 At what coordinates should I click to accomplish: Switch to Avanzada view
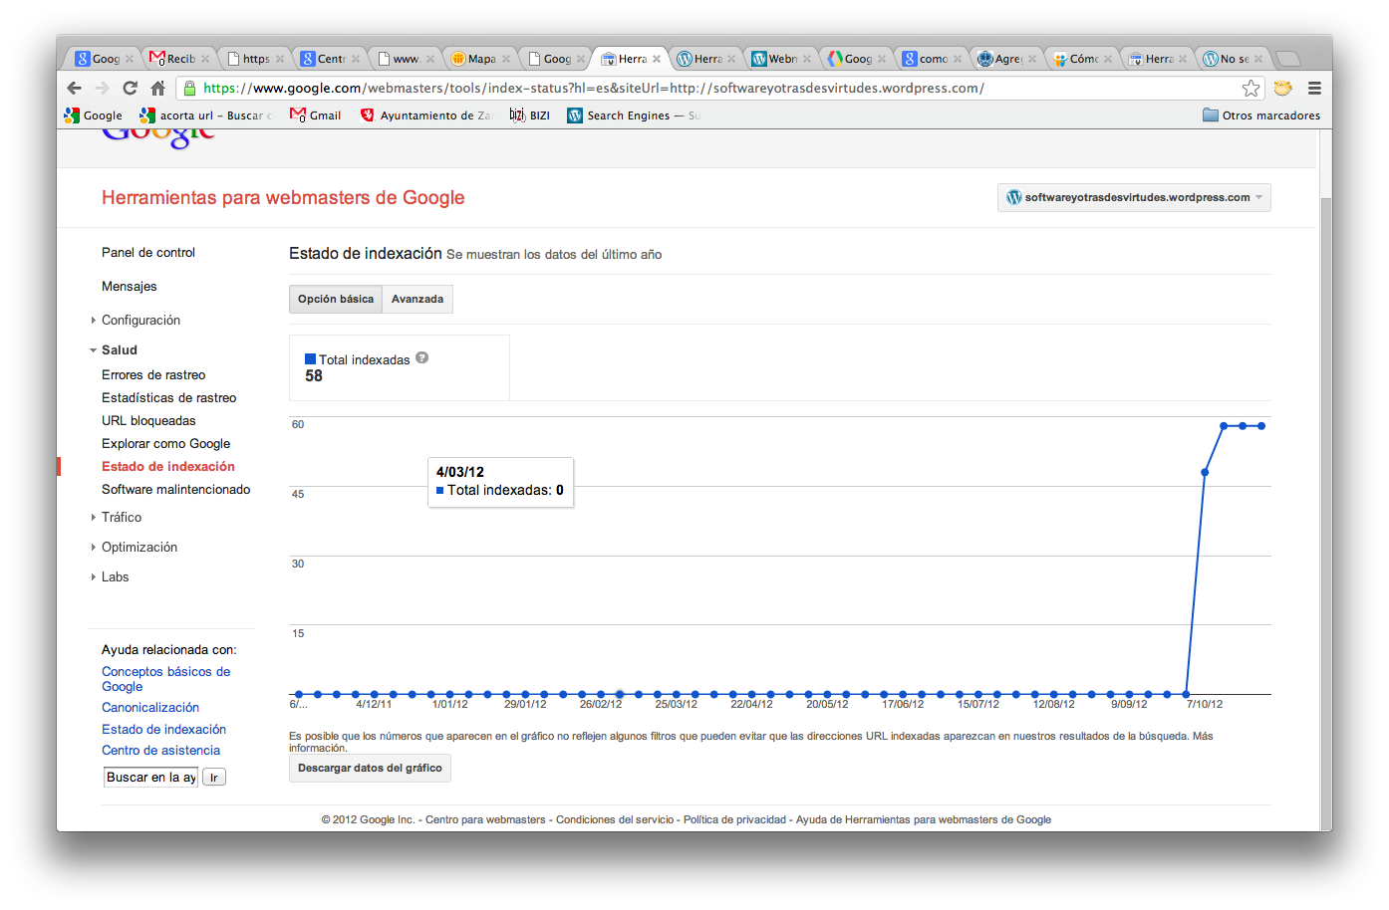coord(417,300)
